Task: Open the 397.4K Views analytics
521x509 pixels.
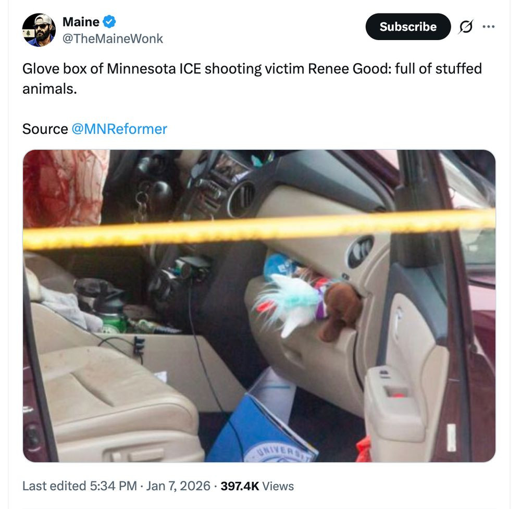Action: (x=257, y=486)
